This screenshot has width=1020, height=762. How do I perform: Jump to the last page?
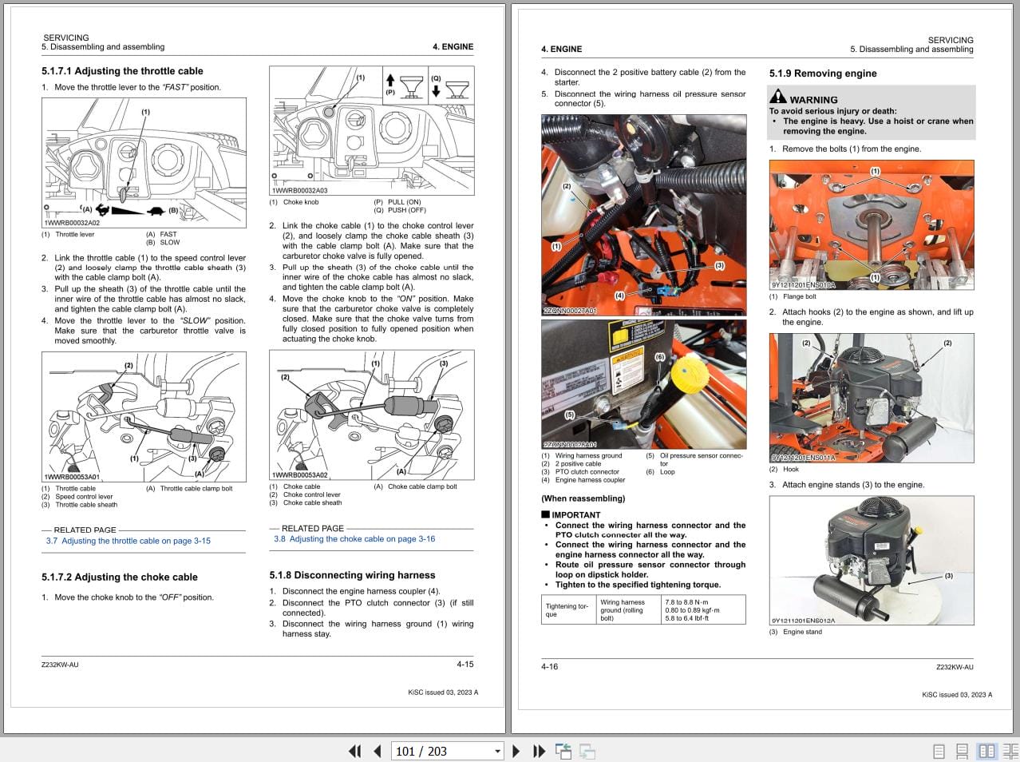click(539, 751)
